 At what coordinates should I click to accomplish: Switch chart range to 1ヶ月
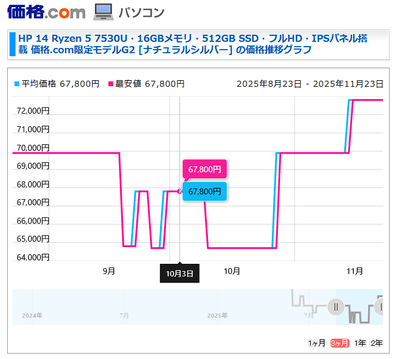click(317, 343)
